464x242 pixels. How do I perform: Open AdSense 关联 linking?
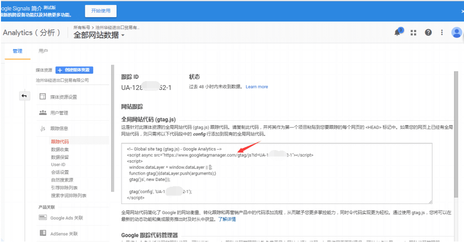[x=64, y=233]
